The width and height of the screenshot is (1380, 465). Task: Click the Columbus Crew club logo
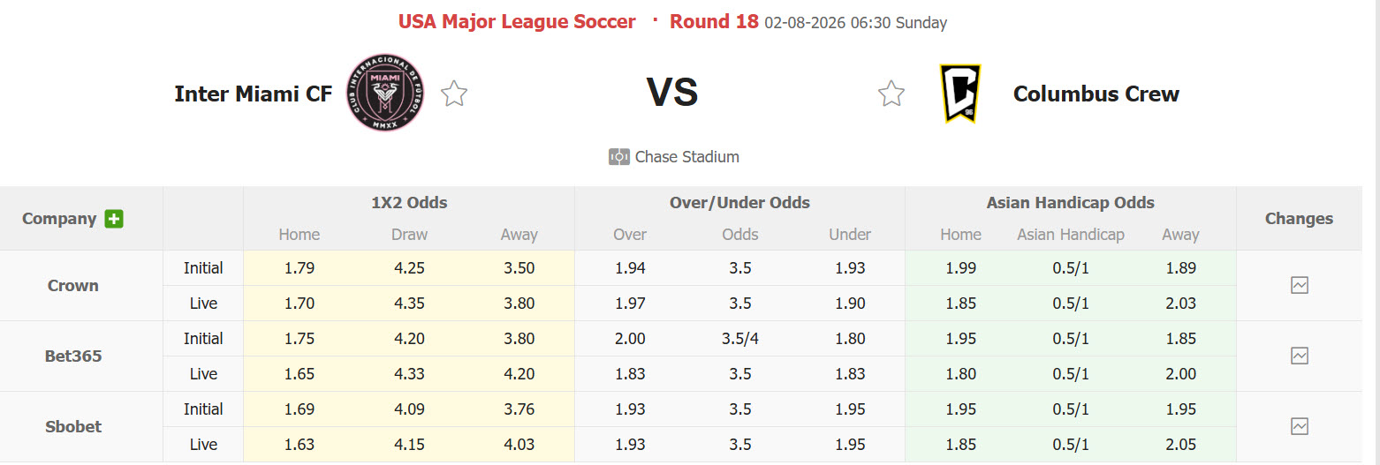pos(959,94)
